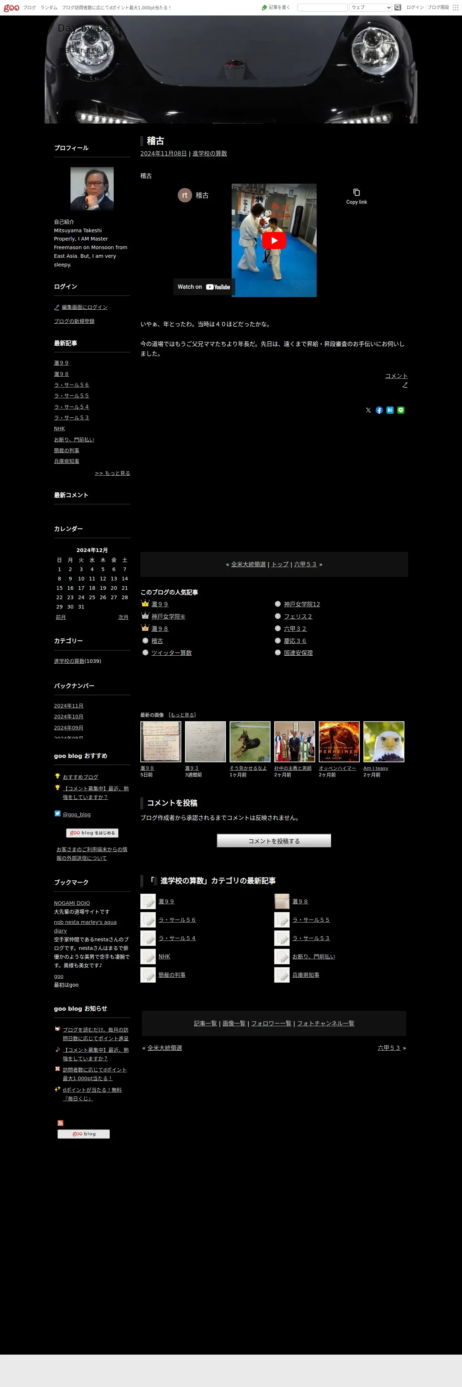Click the goo blog banner at sidebar bottom
This screenshot has width=462, height=1387.
83,1134
